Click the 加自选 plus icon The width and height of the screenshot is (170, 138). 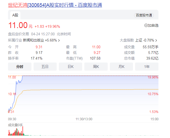click(x=146, y=26)
